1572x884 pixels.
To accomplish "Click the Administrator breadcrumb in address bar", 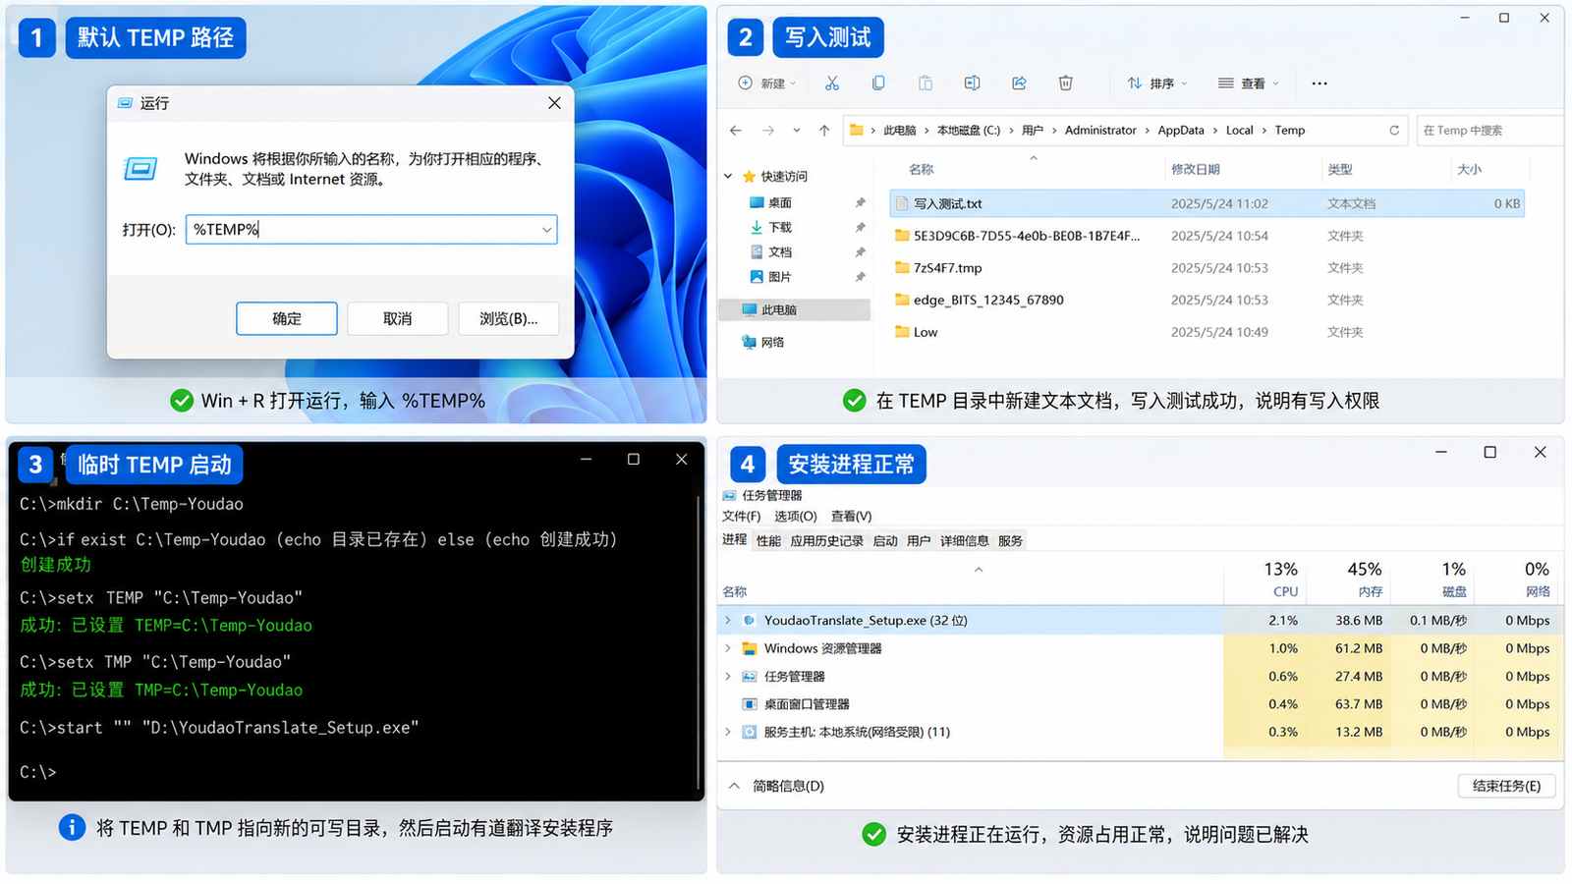I will (1100, 131).
